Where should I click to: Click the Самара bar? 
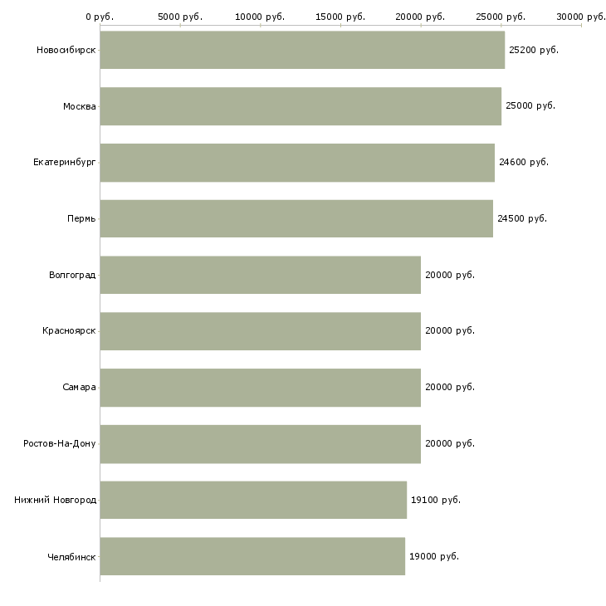click(260, 387)
